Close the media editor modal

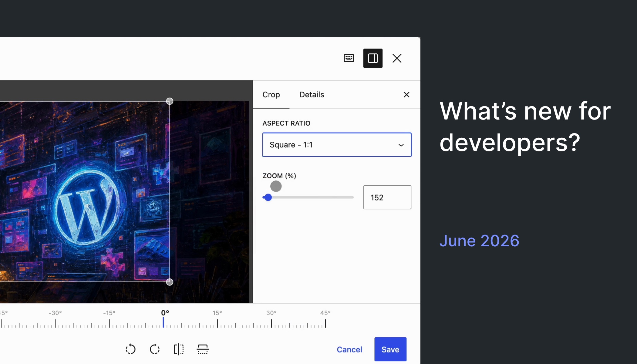pos(397,58)
